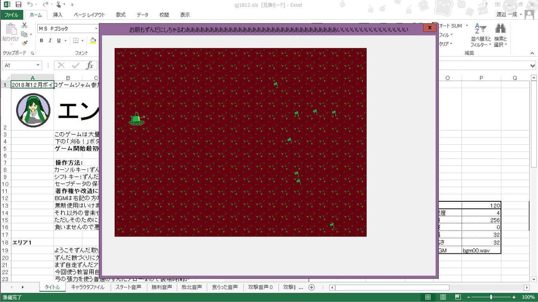
Task: Open the Name Box A1 dropdown arrow
Action: click(38, 65)
